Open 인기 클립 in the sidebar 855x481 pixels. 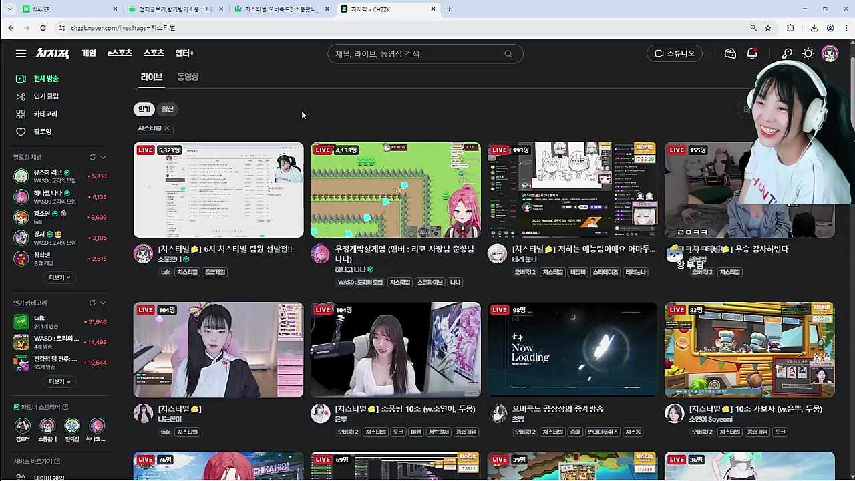46,96
